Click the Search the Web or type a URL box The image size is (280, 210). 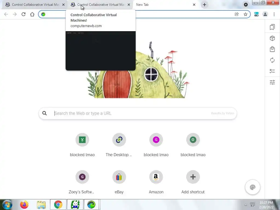(x=138, y=113)
